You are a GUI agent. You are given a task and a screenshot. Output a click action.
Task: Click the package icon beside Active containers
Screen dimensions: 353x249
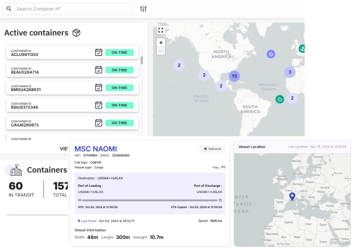(x=76, y=33)
